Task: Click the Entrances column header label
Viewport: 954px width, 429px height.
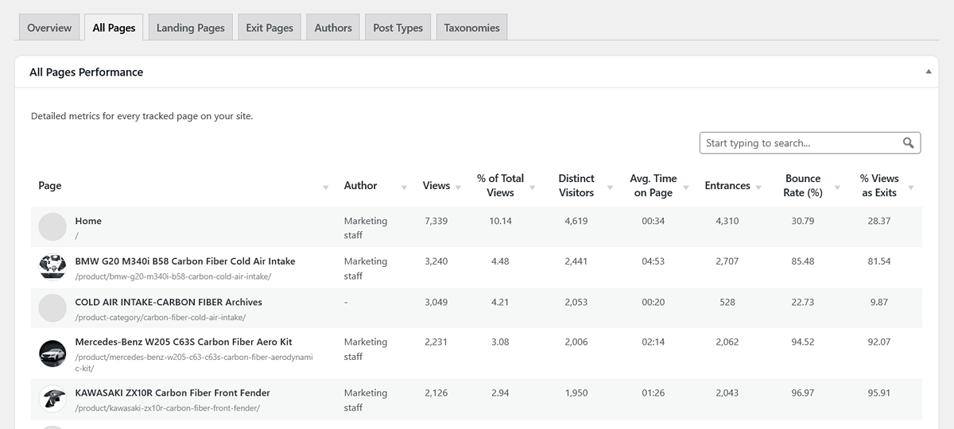Action: (x=727, y=186)
